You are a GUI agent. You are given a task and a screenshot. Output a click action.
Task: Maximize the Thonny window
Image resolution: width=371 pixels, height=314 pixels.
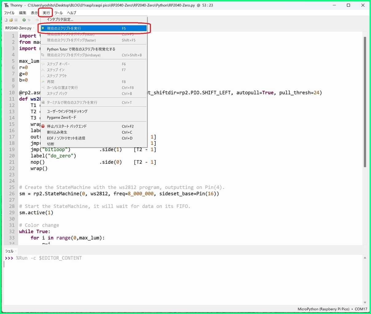[x=348, y=5]
